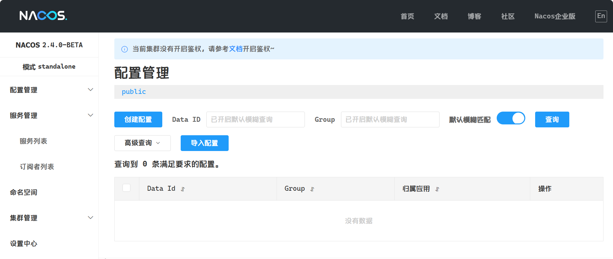This screenshot has width=613, height=259.
Task: Sort the table by Data Id
Action: (x=183, y=189)
